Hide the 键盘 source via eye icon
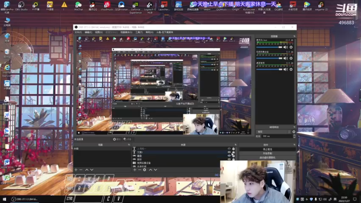 click(229, 156)
